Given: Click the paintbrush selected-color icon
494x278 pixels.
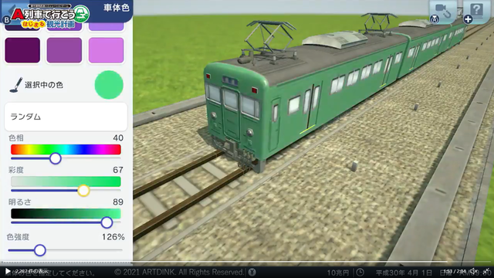Looking at the screenshot, I should [15, 85].
